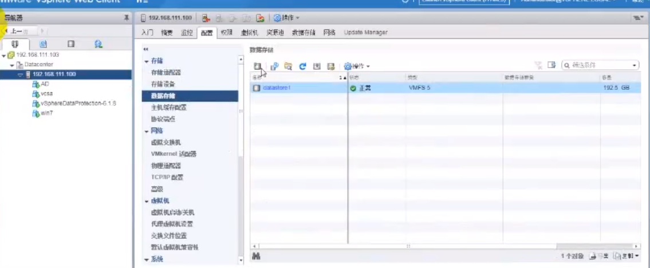Open the 摘要 tab
This screenshot has height=268, width=650.
click(167, 32)
